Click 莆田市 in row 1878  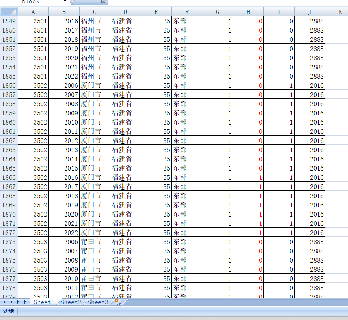click(x=95, y=288)
